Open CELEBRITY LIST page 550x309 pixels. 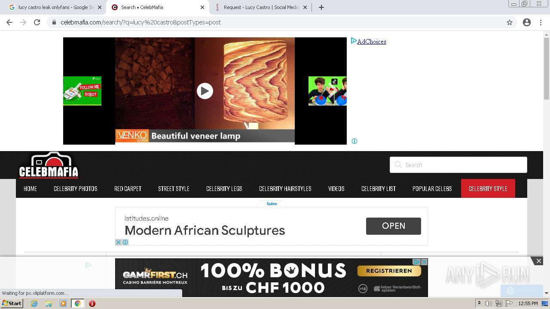[379, 188]
